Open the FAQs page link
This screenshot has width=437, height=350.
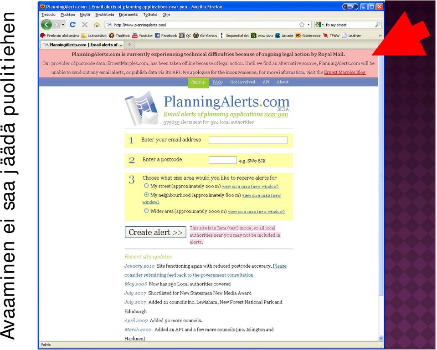point(217,82)
